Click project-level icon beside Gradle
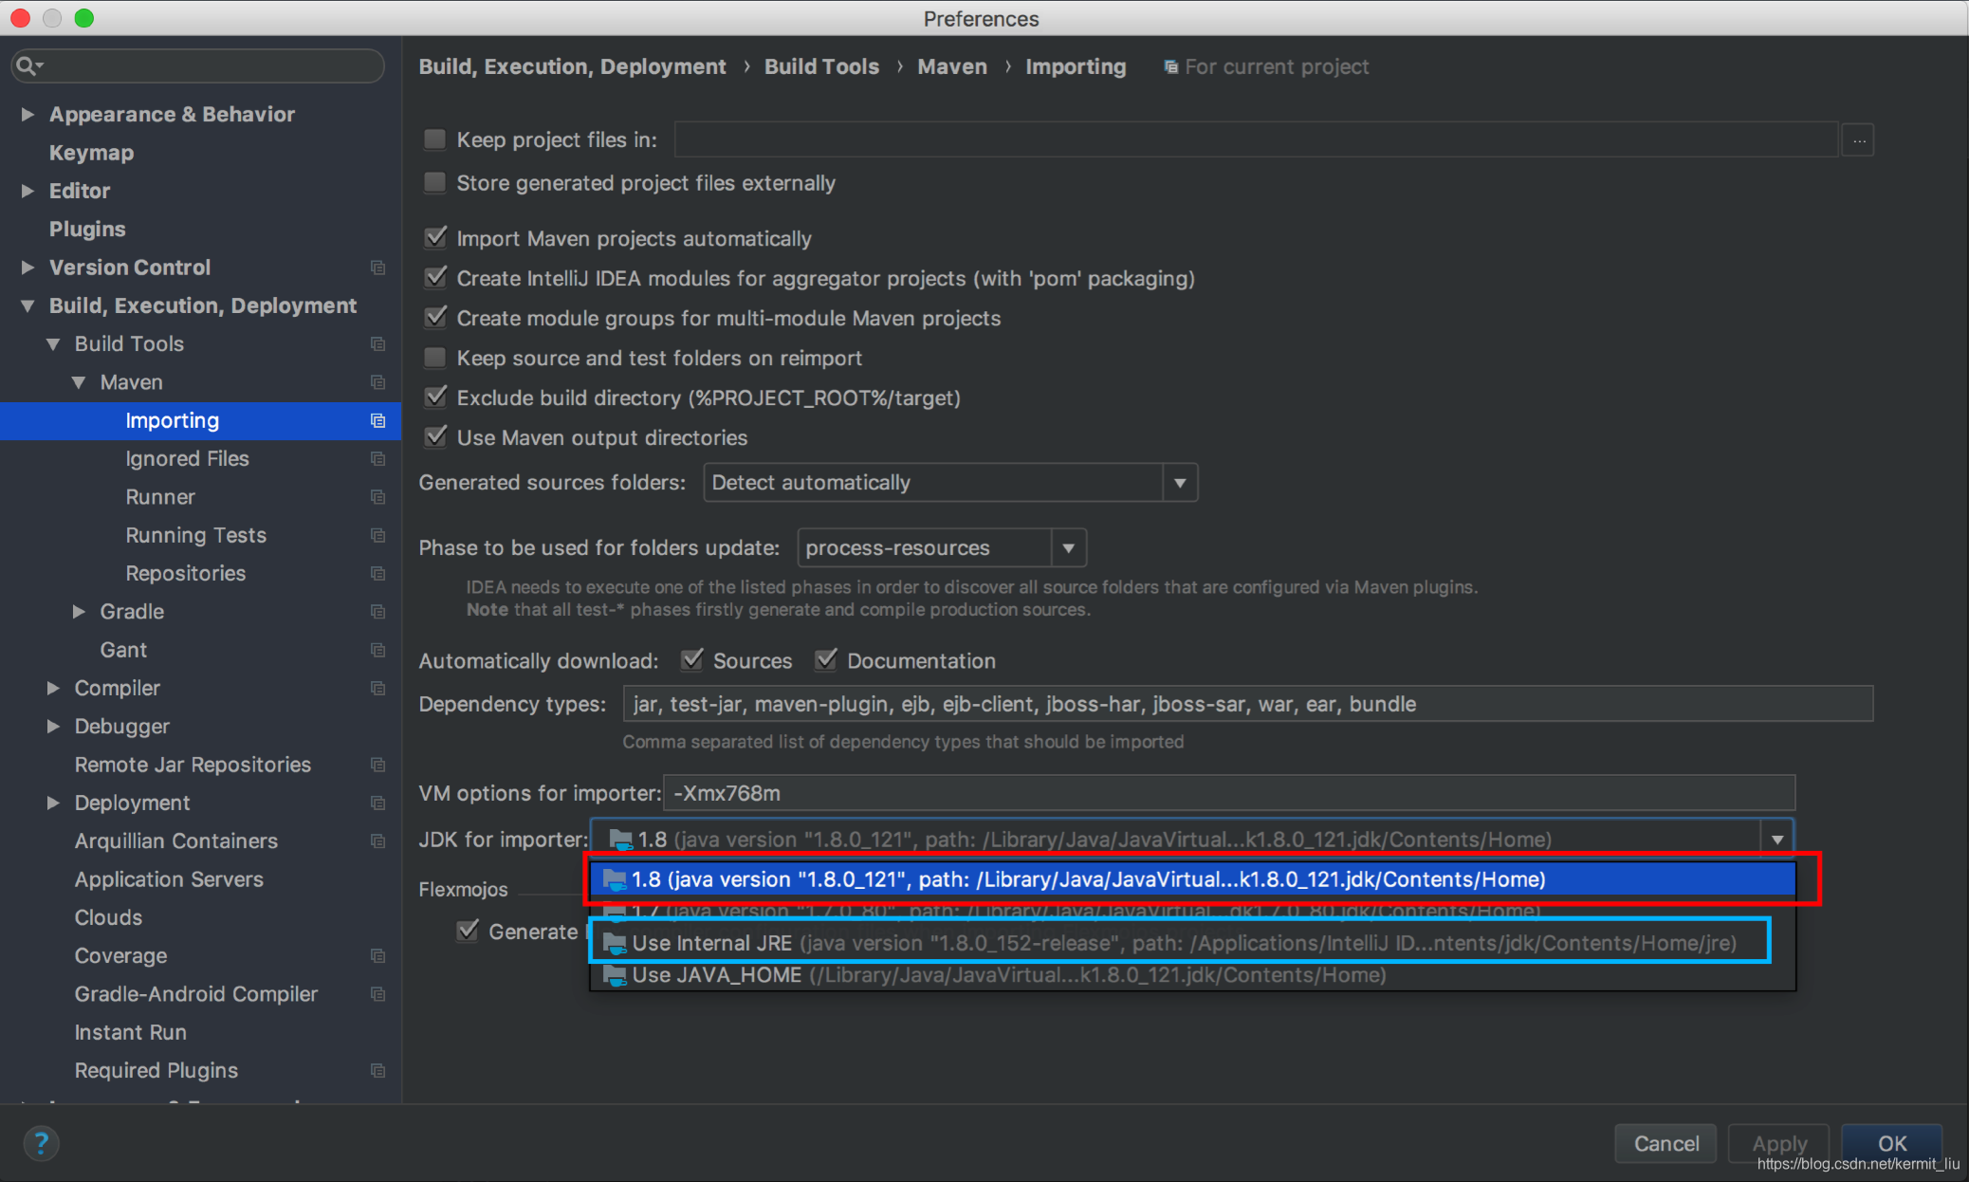The height and width of the screenshot is (1182, 1969). pos(378,612)
